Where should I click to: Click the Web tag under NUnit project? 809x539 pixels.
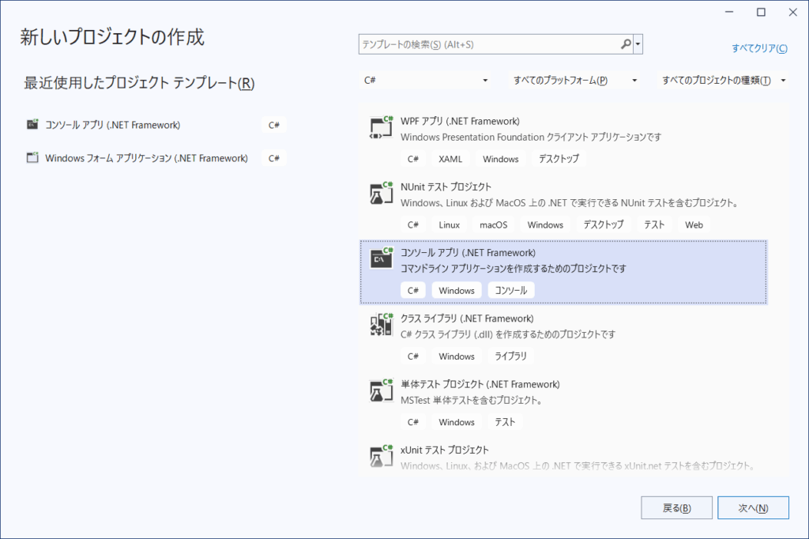(x=694, y=225)
